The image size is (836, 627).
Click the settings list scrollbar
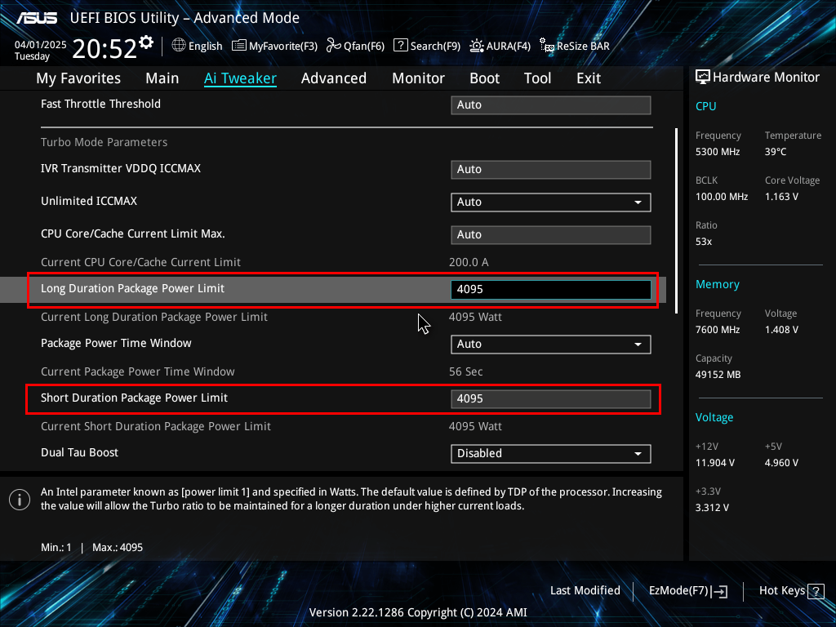pyautogui.click(x=677, y=220)
